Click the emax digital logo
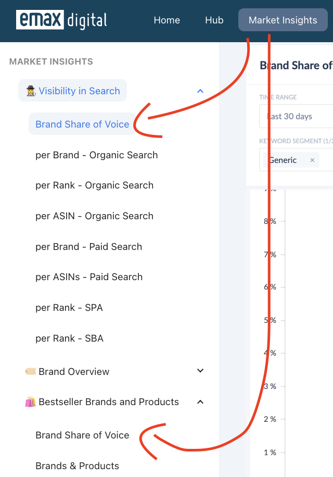The height and width of the screenshot is (477, 333). 61,20
